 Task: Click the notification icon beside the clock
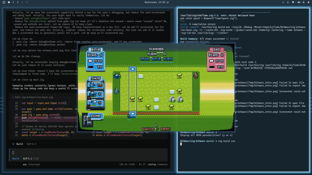(x=168, y=2)
